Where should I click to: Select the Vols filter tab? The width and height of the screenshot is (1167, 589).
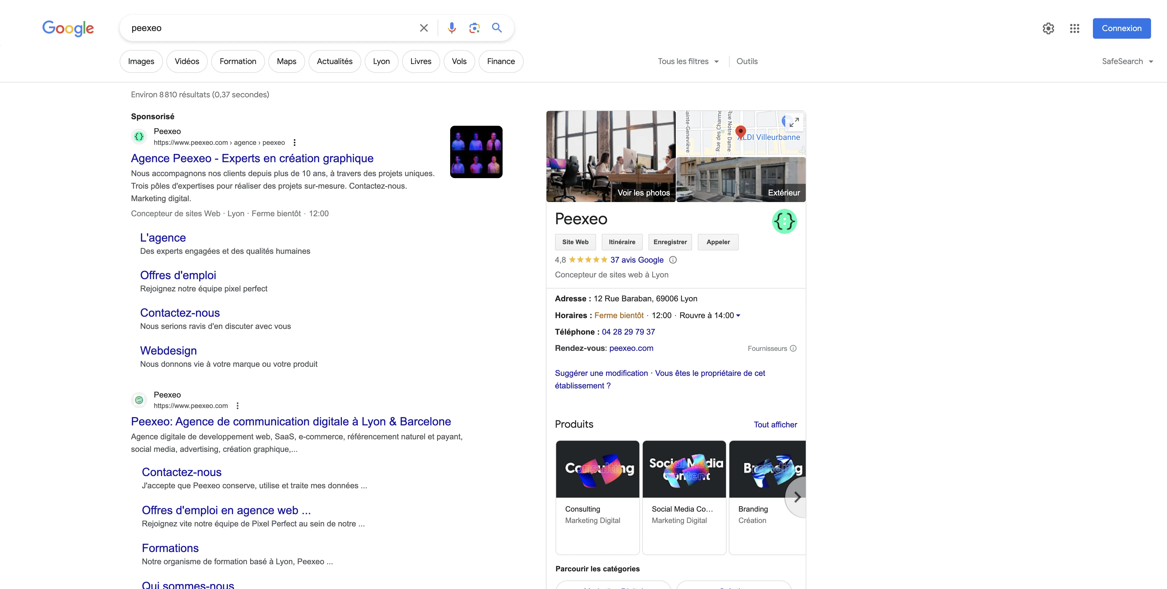pyautogui.click(x=459, y=61)
